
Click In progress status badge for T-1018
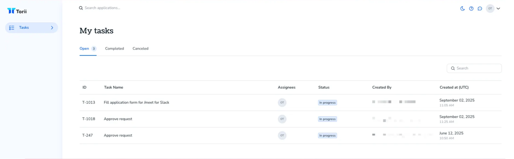tap(327, 119)
